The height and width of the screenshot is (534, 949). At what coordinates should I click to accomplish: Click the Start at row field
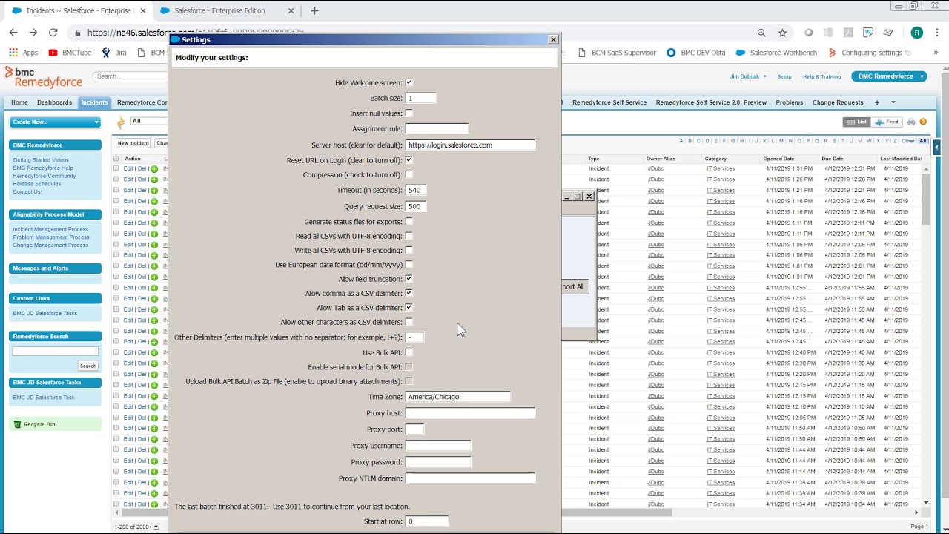point(426,521)
